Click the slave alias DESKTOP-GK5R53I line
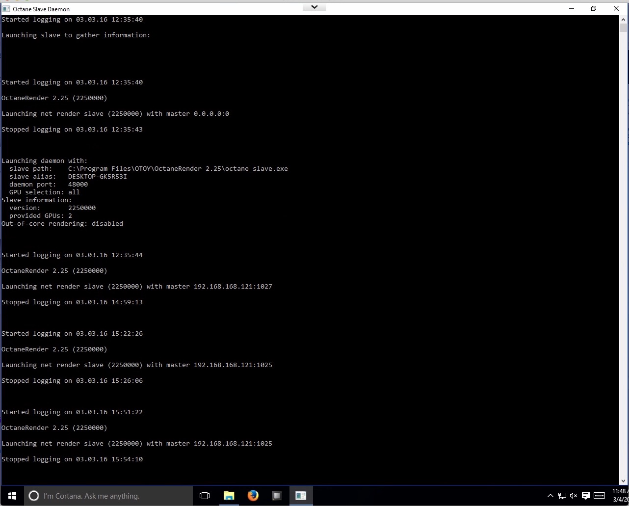The height and width of the screenshot is (506, 629). (68, 177)
